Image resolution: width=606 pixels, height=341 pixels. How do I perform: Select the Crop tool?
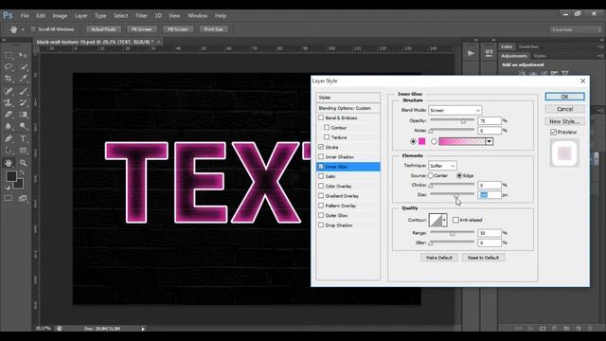pos(9,79)
